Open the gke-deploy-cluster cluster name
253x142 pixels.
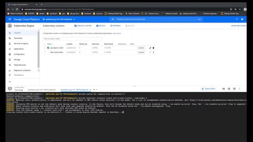[57, 48]
